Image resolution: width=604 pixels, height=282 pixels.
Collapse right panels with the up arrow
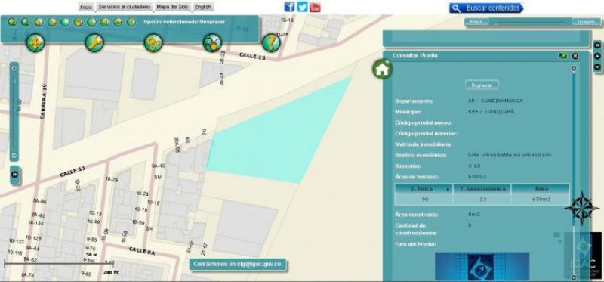597,56
